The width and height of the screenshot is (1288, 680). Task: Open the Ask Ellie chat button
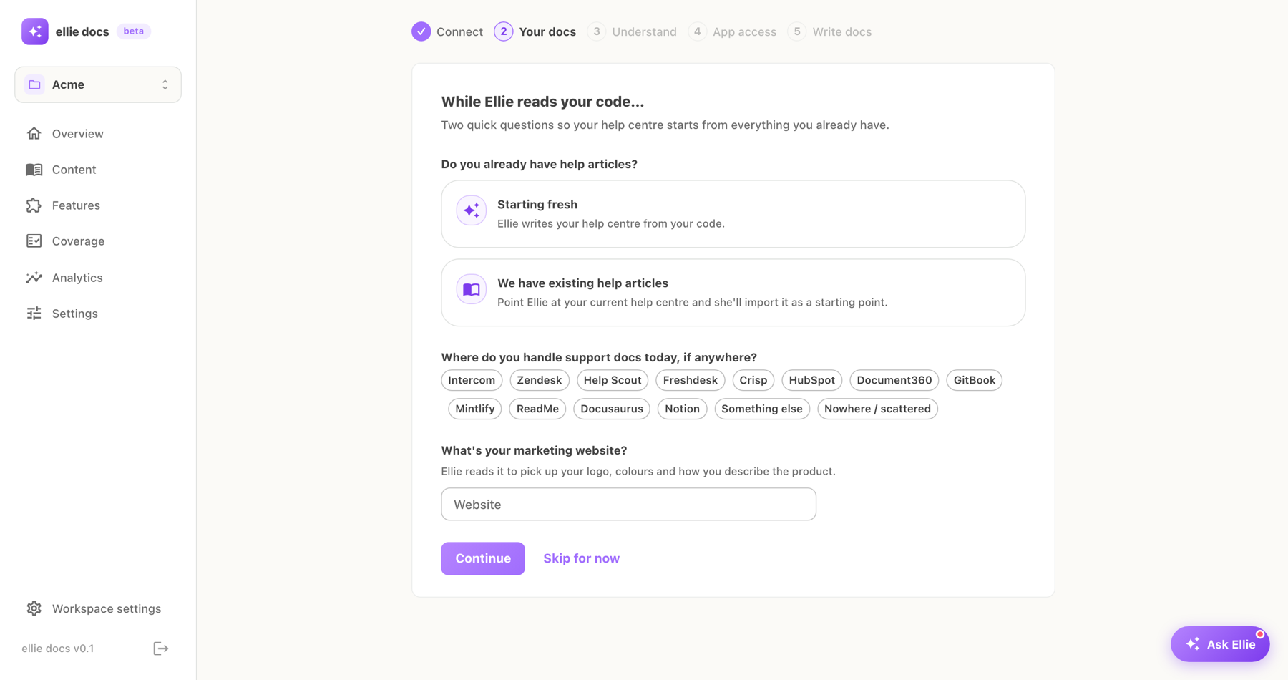[x=1220, y=644]
